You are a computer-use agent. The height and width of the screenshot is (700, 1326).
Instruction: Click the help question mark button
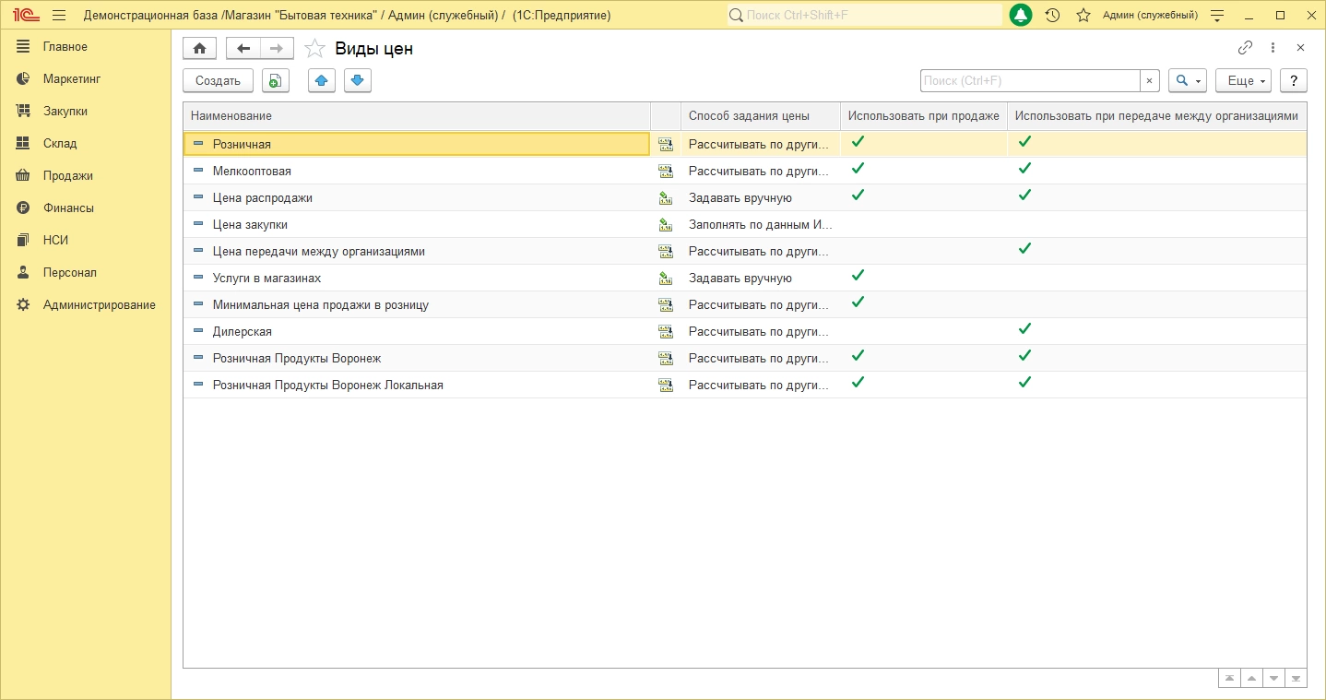point(1294,81)
